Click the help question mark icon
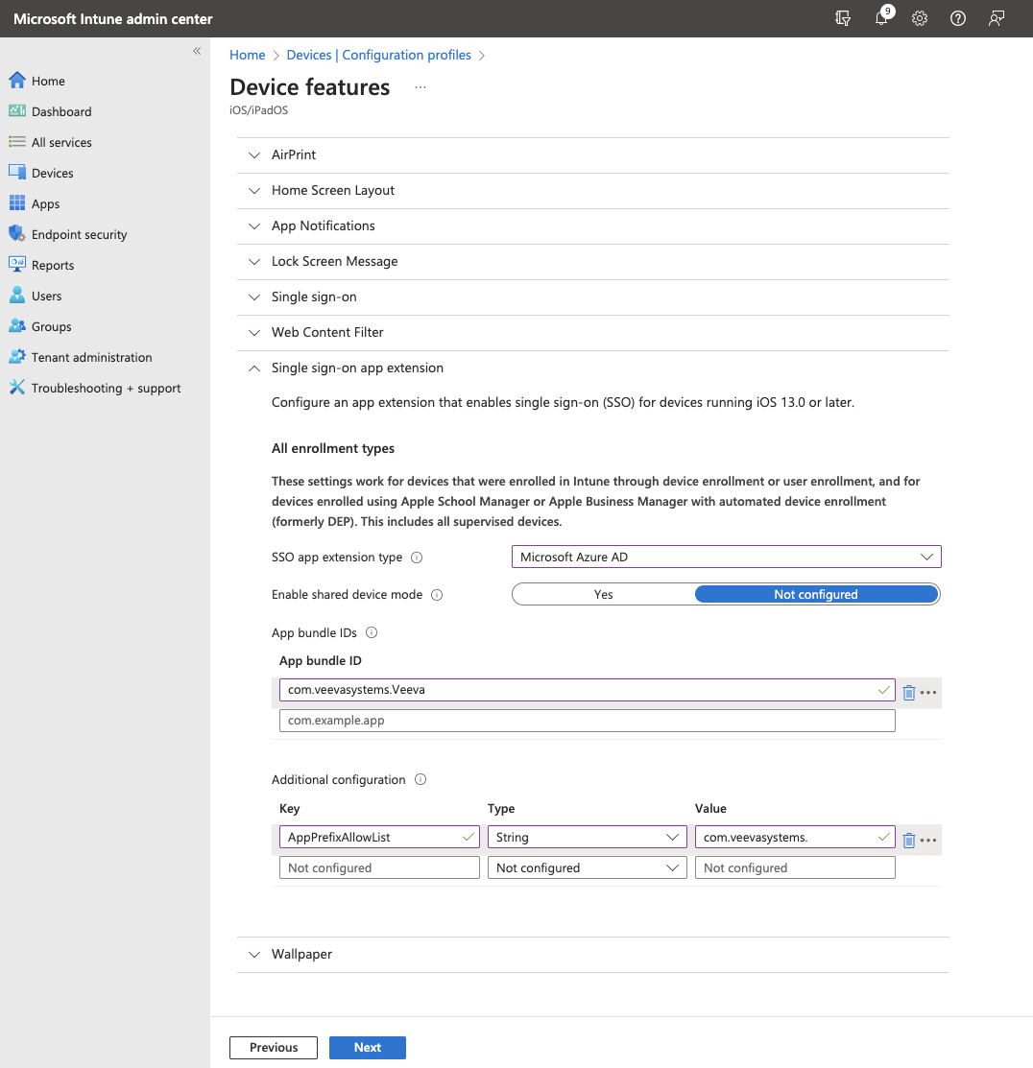Image resolution: width=1033 pixels, height=1068 pixels. 957,18
